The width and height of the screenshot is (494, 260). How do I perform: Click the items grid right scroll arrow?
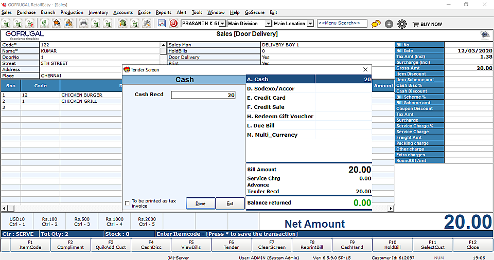point(391,208)
